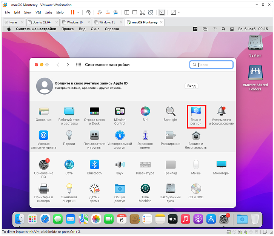Switch to the Windows 10 tab

[75, 22]
